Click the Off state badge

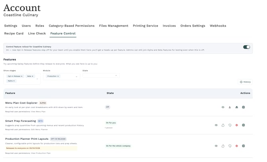tap(108, 107)
